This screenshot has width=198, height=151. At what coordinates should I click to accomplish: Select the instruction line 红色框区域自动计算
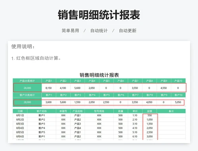tap(36, 58)
